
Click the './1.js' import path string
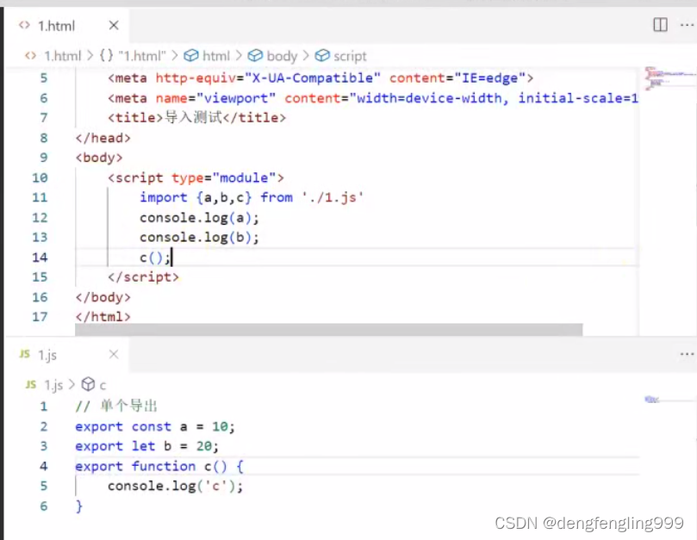pos(333,197)
